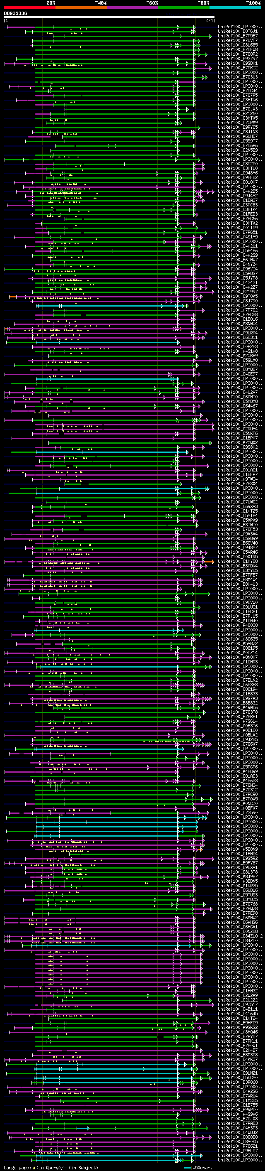The width and height of the screenshot is (265, 1171).
Task: Select the UniRef100_A4S1Y9 label
Action: pos(237,237)
